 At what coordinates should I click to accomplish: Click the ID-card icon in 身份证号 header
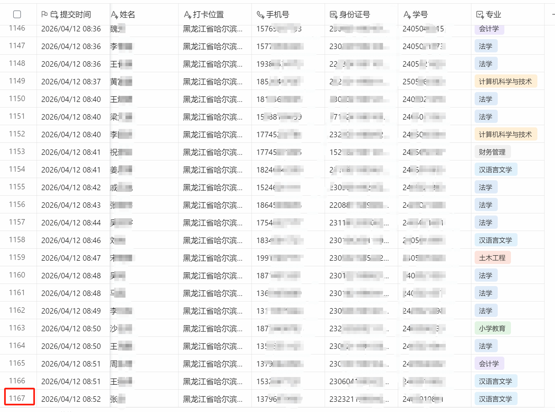(333, 15)
